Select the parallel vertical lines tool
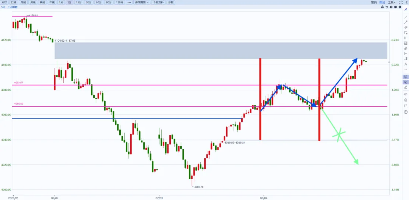The height and width of the screenshot is (200, 409). [x=406, y=38]
